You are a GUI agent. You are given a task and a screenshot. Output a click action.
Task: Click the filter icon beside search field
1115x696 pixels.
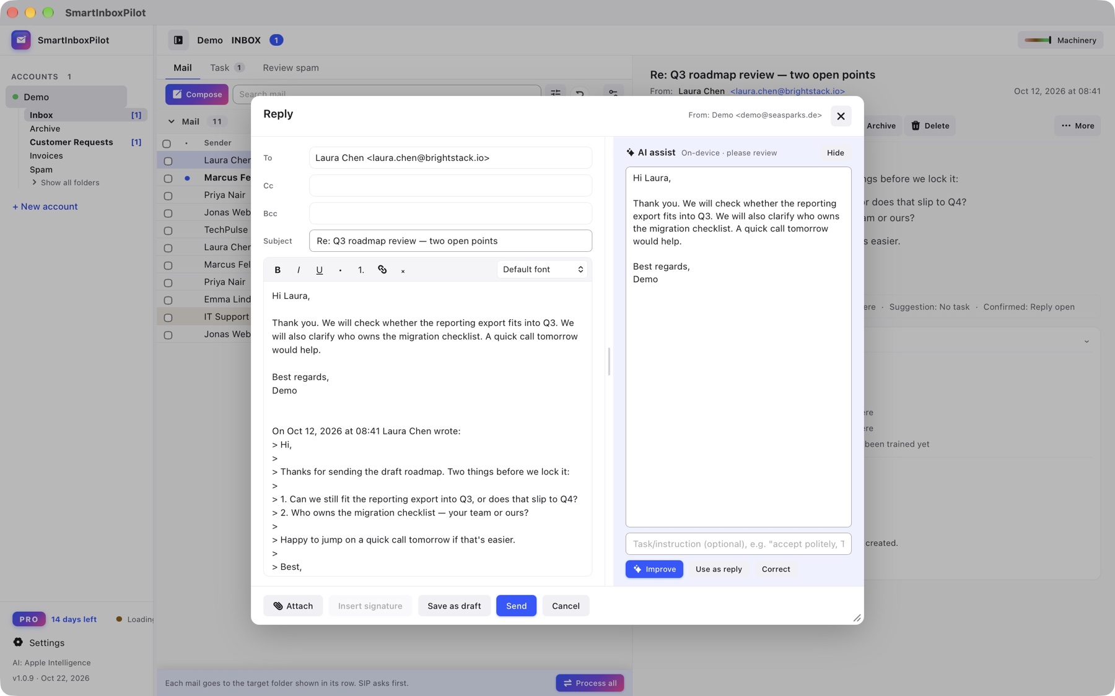click(x=556, y=93)
